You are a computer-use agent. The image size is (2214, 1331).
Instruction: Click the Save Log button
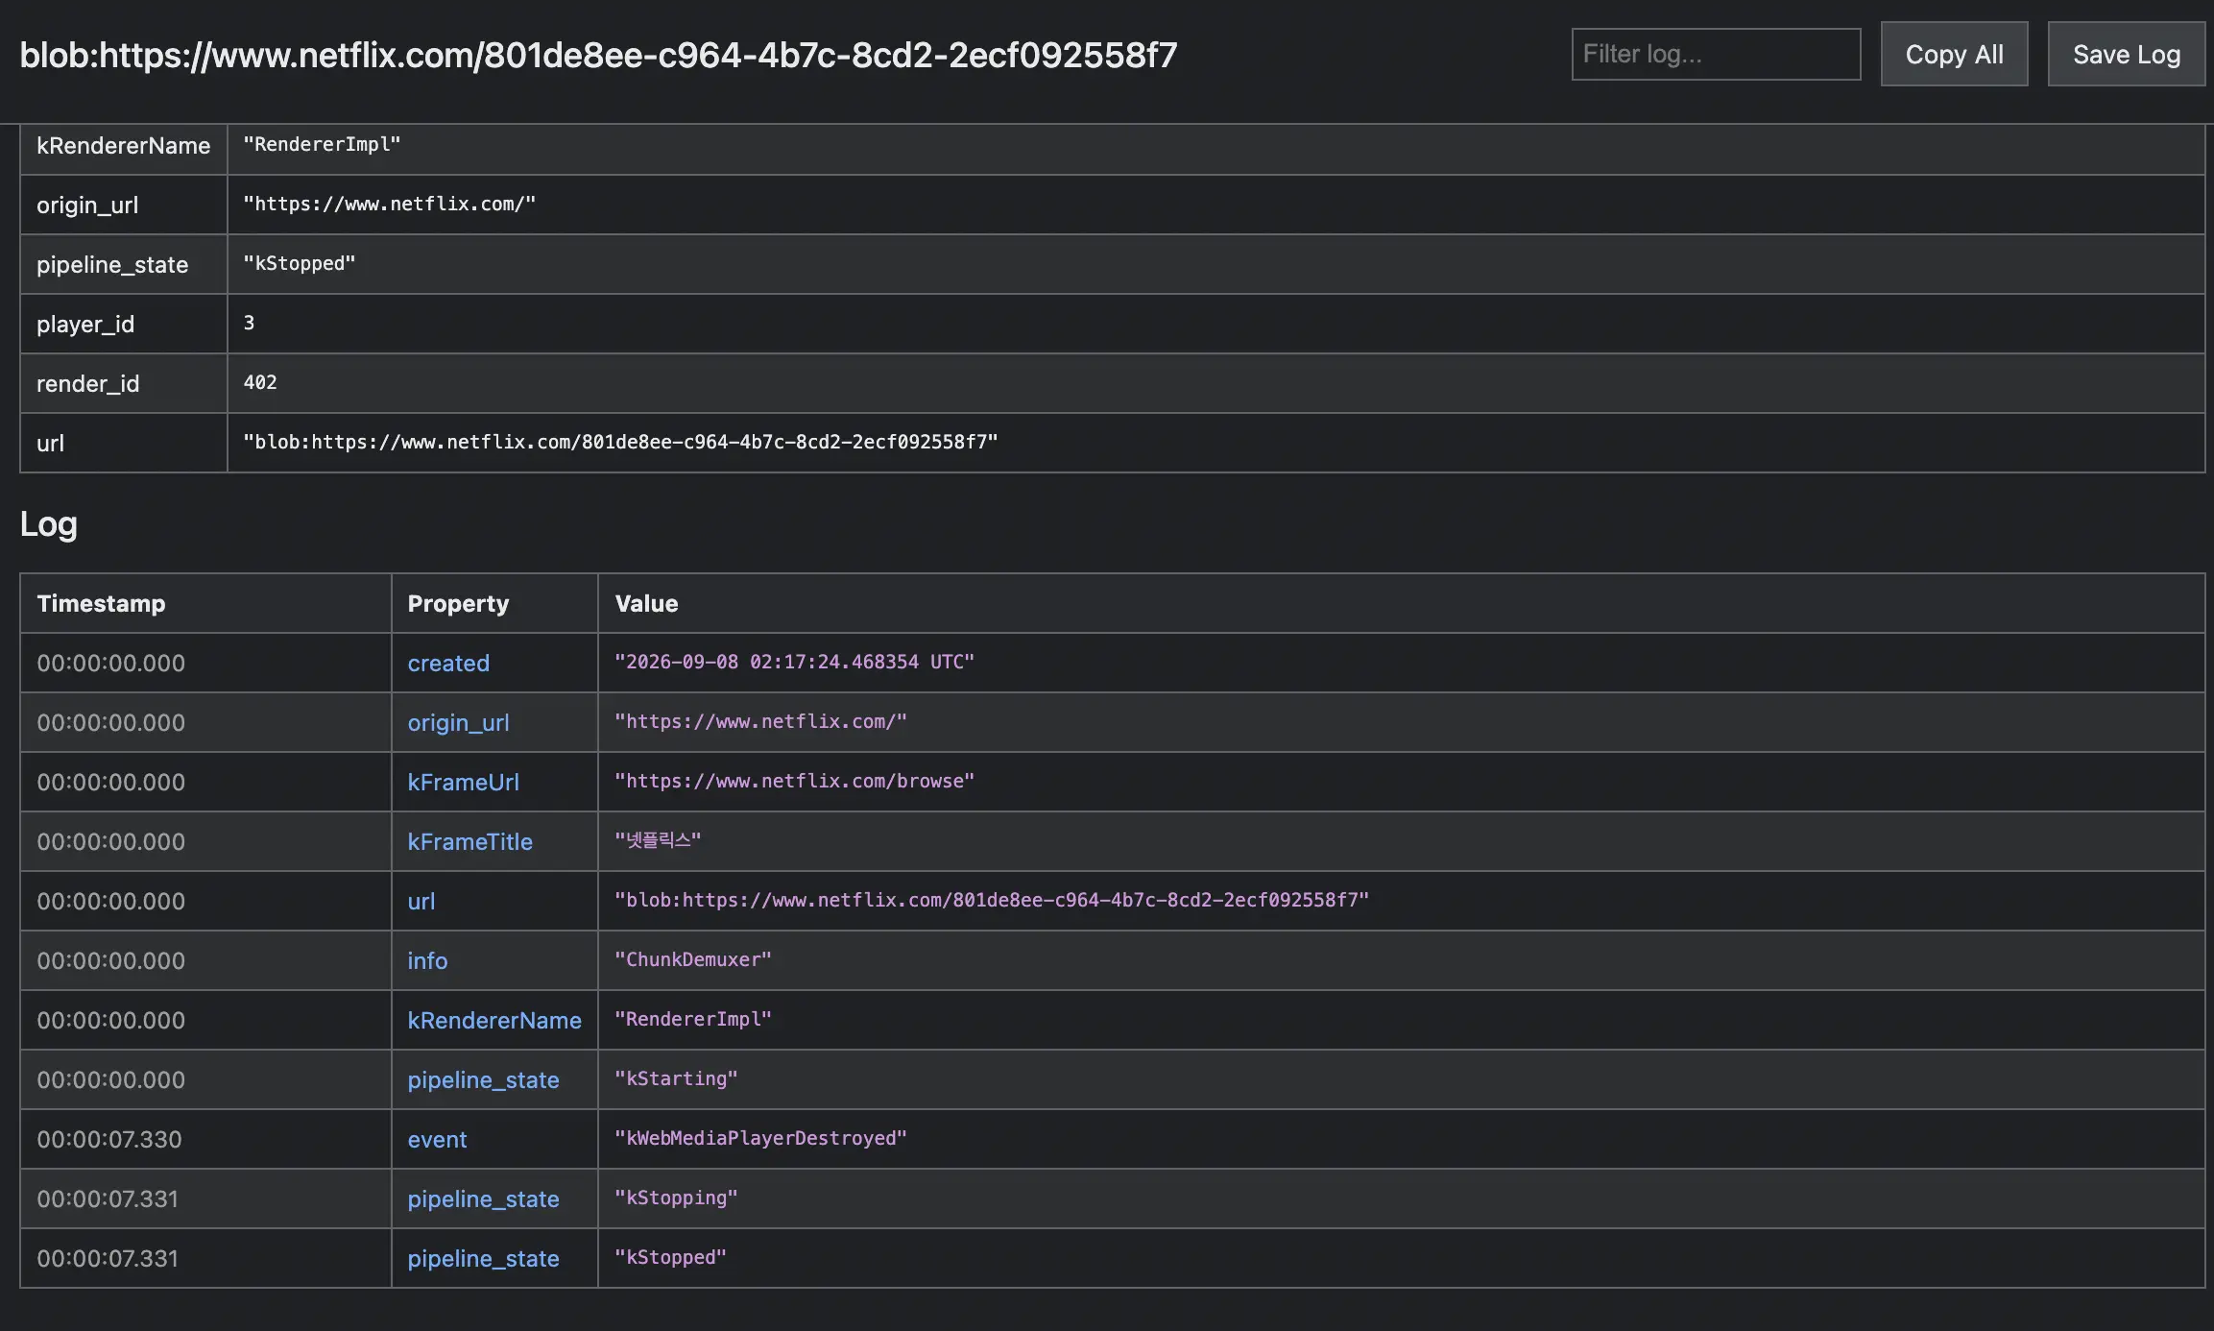click(x=2126, y=54)
